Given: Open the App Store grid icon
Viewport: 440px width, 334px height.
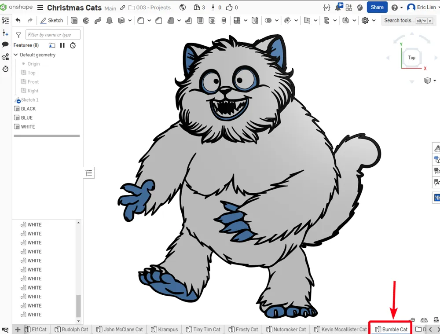Looking at the screenshot, I should coord(349,7).
